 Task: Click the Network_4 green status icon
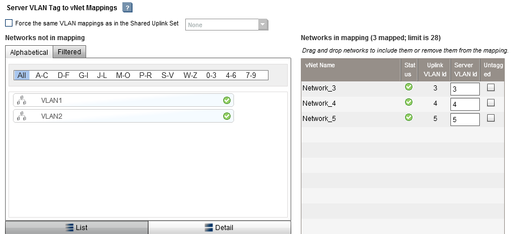click(408, 103)
